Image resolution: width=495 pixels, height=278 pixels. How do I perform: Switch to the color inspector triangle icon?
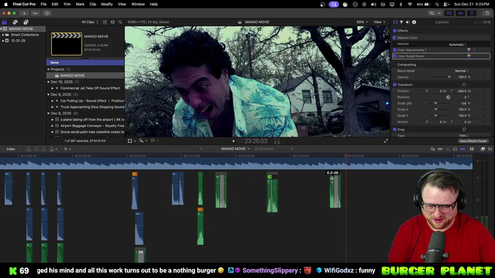[401, 22]
